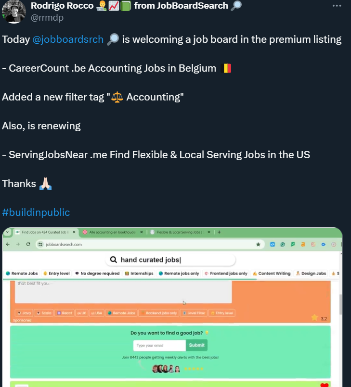
Task: Open the #buildinpublic hashtag link
Action: [36, 212]
